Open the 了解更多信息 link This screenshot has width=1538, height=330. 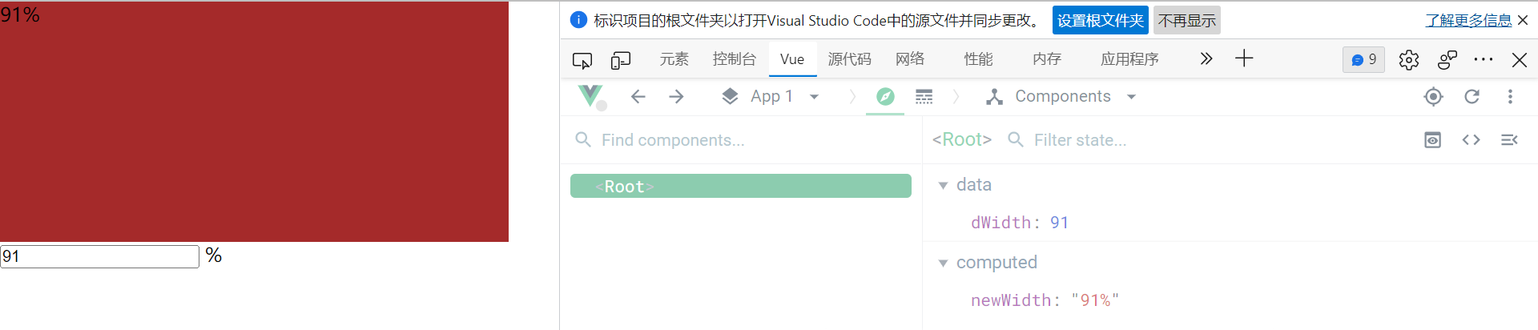(1468, 21)
